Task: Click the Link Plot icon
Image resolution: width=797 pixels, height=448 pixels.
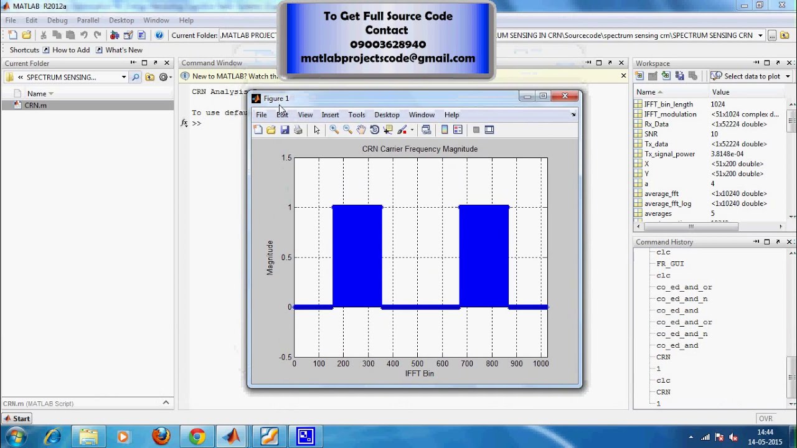Action: pos(426,129)
